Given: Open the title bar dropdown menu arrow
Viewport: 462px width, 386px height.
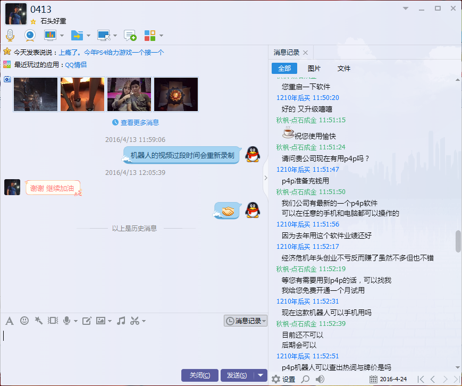Looking at the screenshot, I should (x=406, y=9).
